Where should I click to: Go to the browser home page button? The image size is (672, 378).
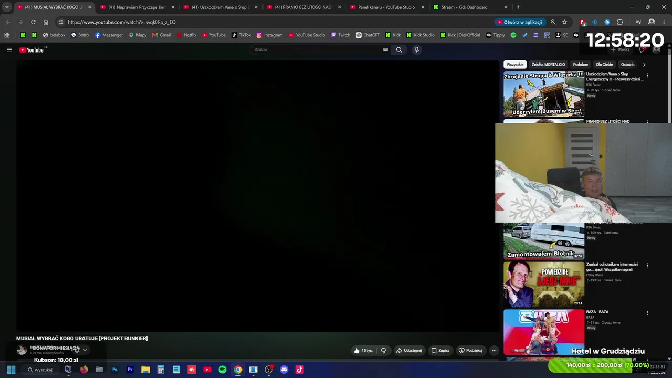(46, 22)
